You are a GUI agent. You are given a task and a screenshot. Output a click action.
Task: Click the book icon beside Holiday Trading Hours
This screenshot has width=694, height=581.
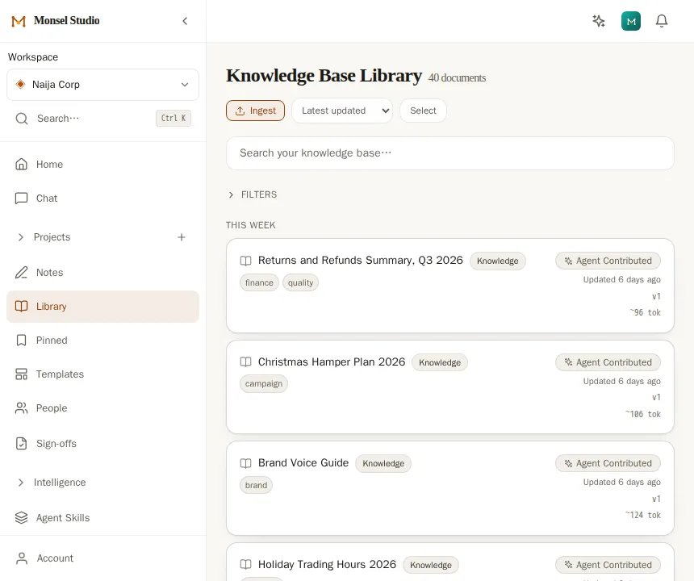click(x=245, y=565)
